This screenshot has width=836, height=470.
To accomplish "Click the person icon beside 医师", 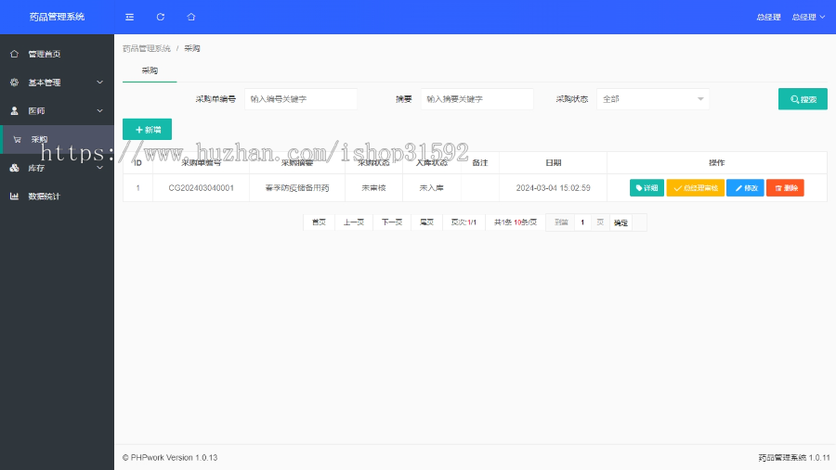I will click(14, 110).
